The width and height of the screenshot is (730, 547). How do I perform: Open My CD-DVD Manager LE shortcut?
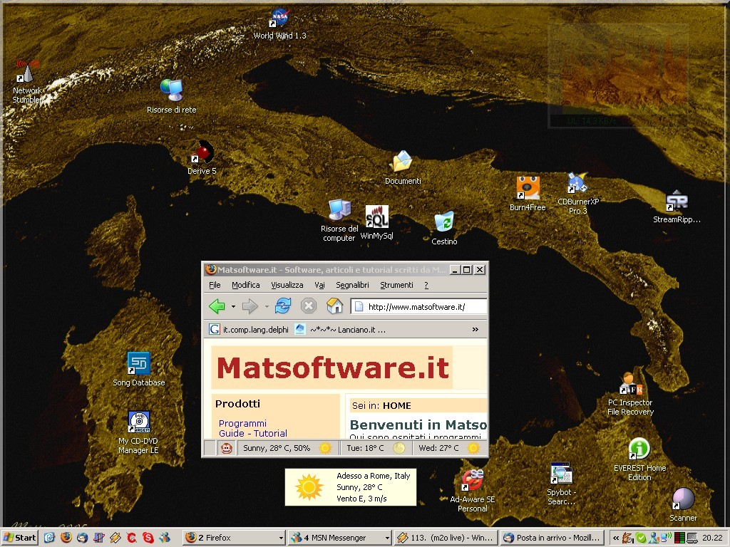(138, 432)
